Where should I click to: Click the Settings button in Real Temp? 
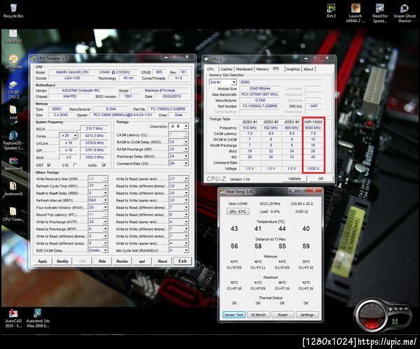pyautogui.click(x=307, y=315)
